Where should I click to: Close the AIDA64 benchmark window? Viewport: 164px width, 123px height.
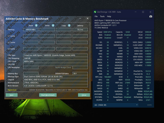pyautogui.click(x=88, y=18)
